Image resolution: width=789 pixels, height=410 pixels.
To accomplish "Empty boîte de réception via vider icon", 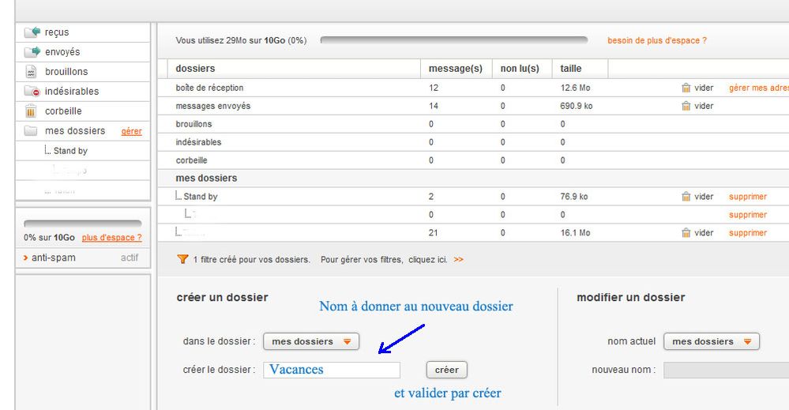I will tap(686, 88).
